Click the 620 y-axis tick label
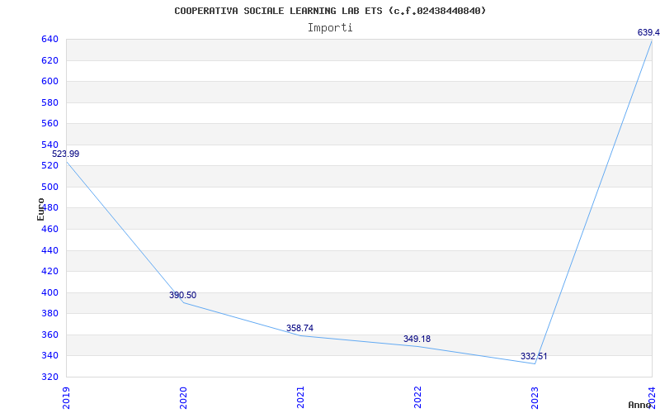Viewport: 660px width, 413px height. [49, 60]
